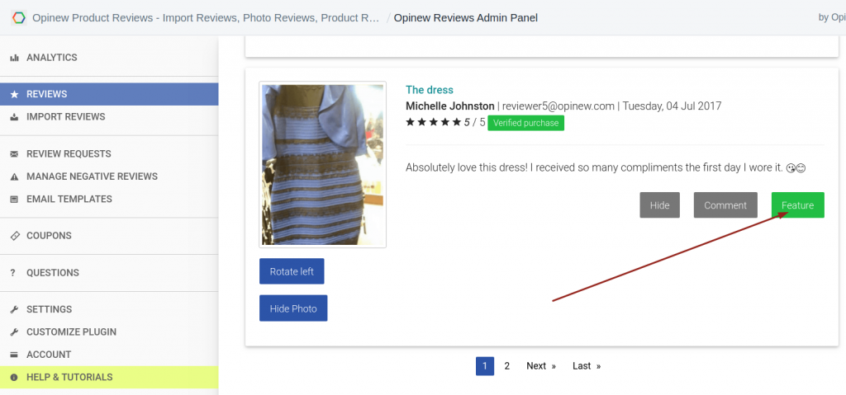Click the Last » pagination link
This screenshot has width=846, height=395.
point(587,366)
